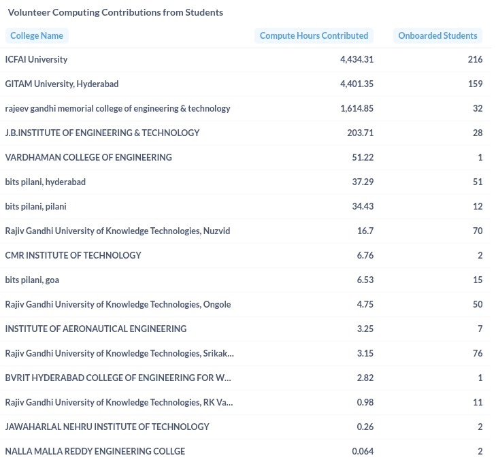Select the Rajiv Gandhi University, Nuzvid cell
The image size is (496, 462).
coord(118,231)
